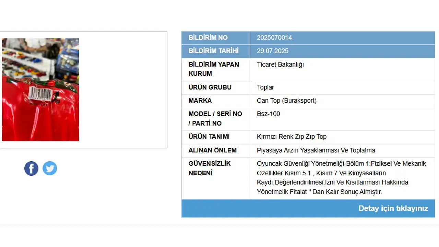This screenshot has height=247, width=439.
Task: Share the notice on Twitter
Action: pos(50,168)
